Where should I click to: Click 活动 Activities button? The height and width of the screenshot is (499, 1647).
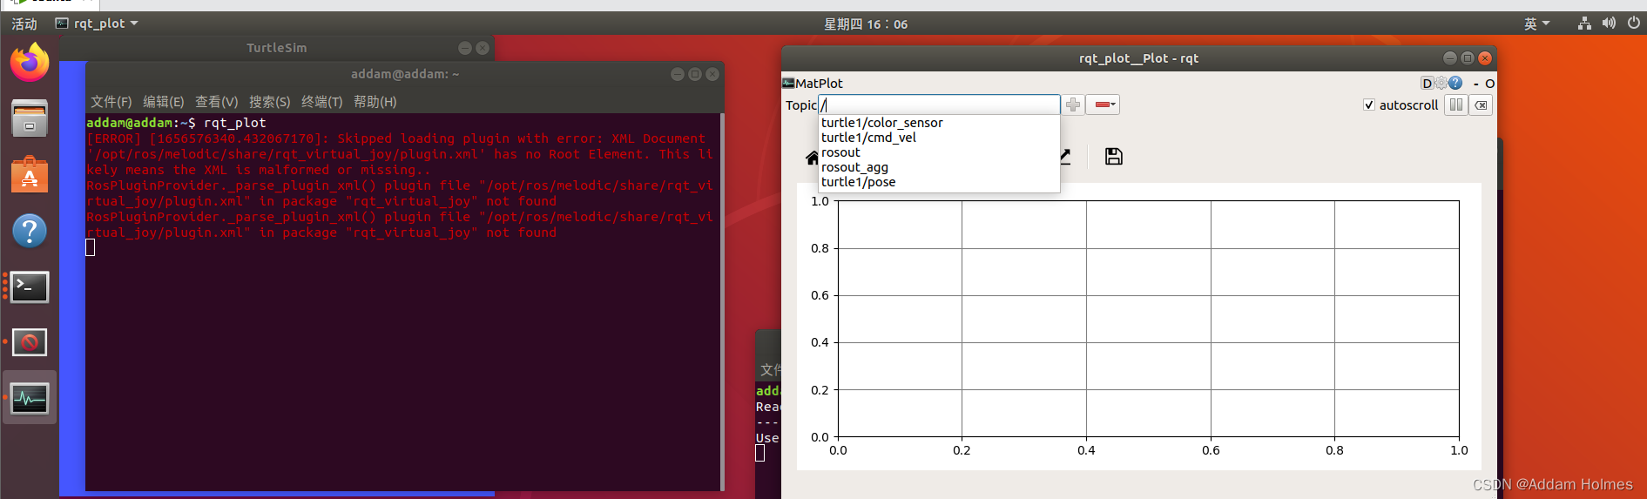pyautogui.click(x=24, y=24)
